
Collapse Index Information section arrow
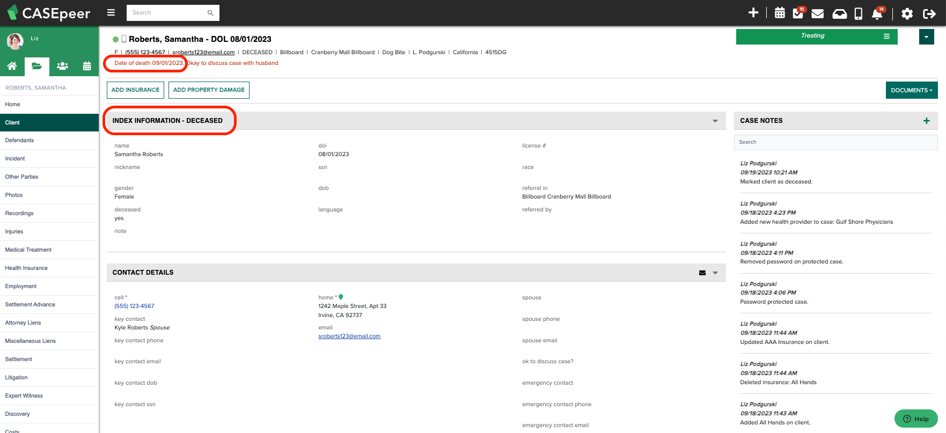pyautogui.click(x=715, y=121)
